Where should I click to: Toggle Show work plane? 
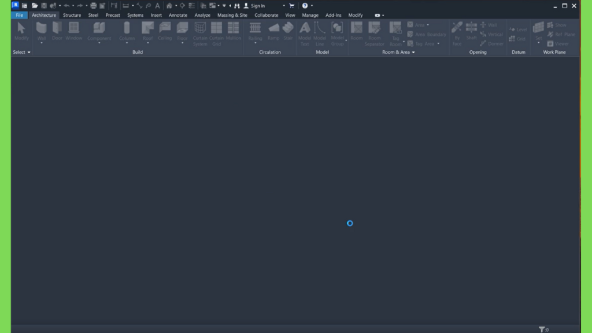pyautogui.click(x=557, y=25)
